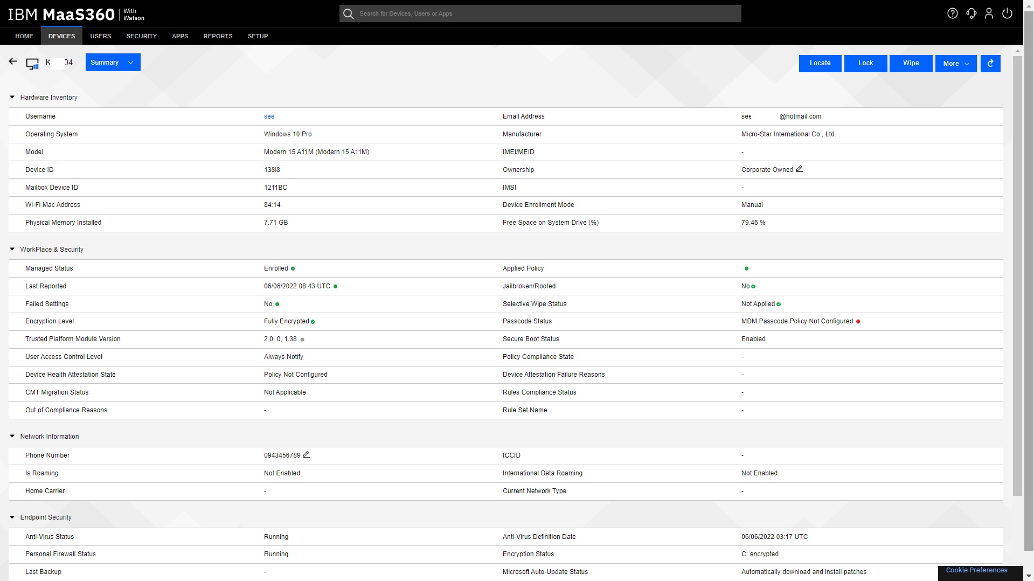1034x581 pixels.
Task: Open the username link 'see'
Action: pyautogui.click(x=269, y=116)
